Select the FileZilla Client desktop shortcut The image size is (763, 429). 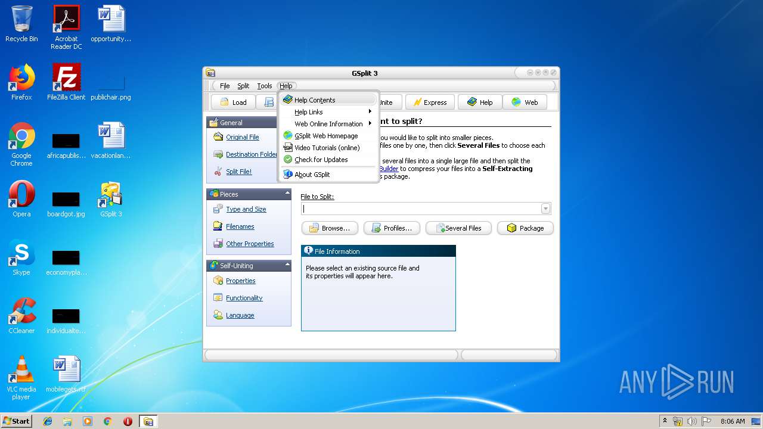coord(66,82)
